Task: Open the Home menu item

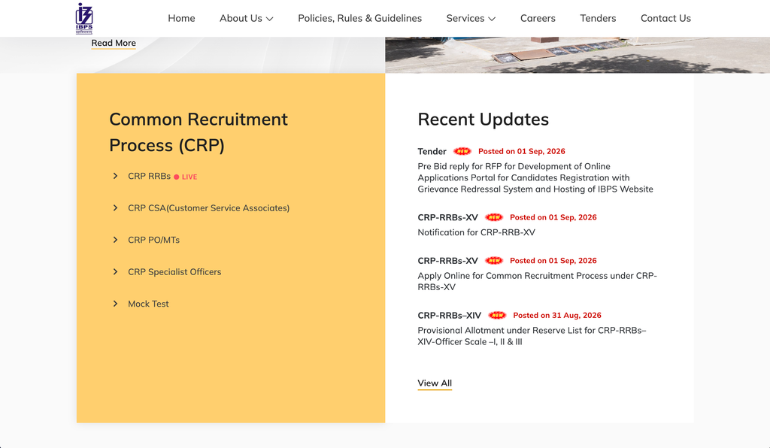Action: pos(181,18)
